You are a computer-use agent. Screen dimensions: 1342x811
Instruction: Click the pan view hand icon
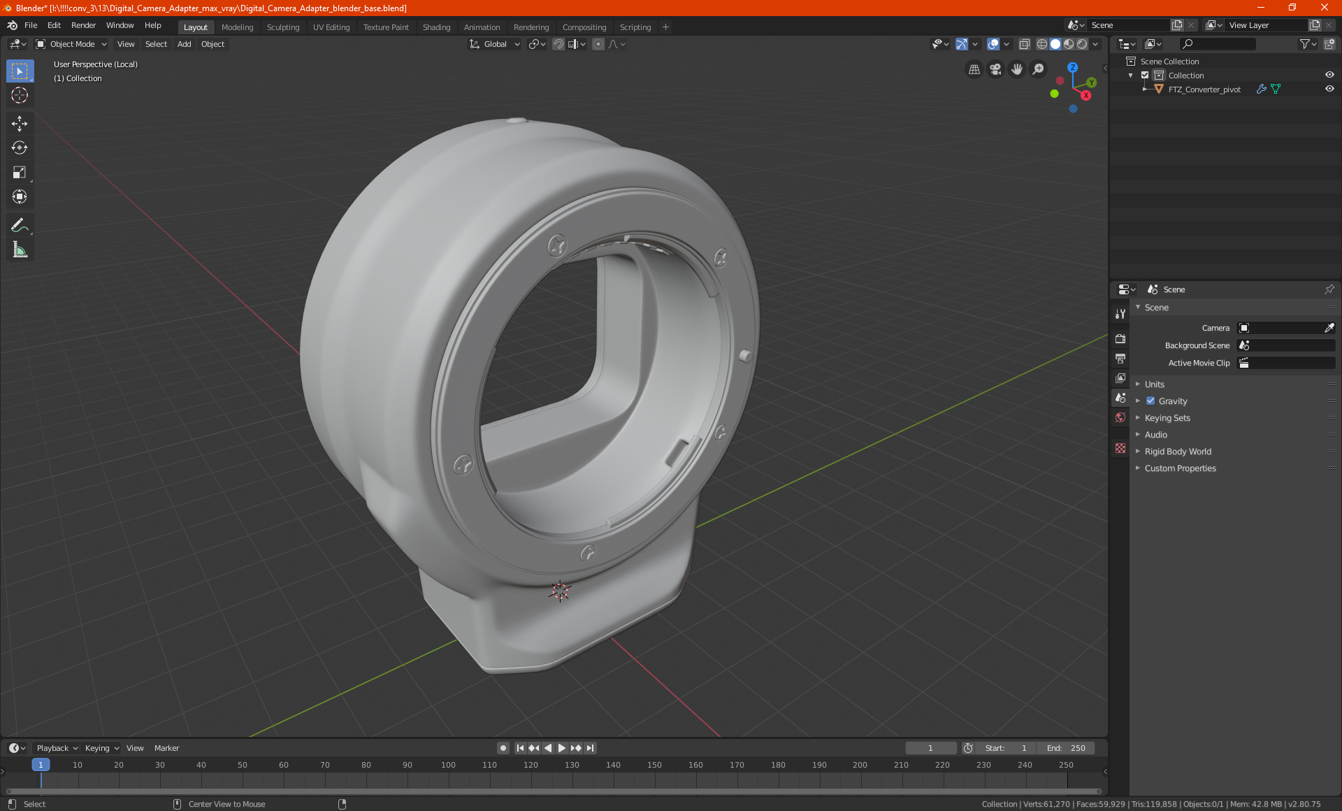coord(1017,69)
